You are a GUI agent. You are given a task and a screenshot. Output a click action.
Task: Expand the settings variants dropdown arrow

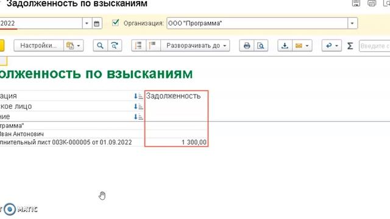[x=79, y=46]
